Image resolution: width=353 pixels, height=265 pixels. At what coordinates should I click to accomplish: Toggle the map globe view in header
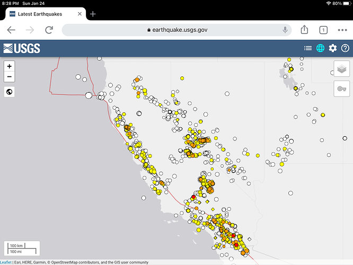coord(320,48)
